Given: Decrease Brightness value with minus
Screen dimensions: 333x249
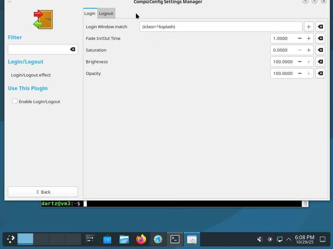Looking at the screenshot, I should [300, 62].
